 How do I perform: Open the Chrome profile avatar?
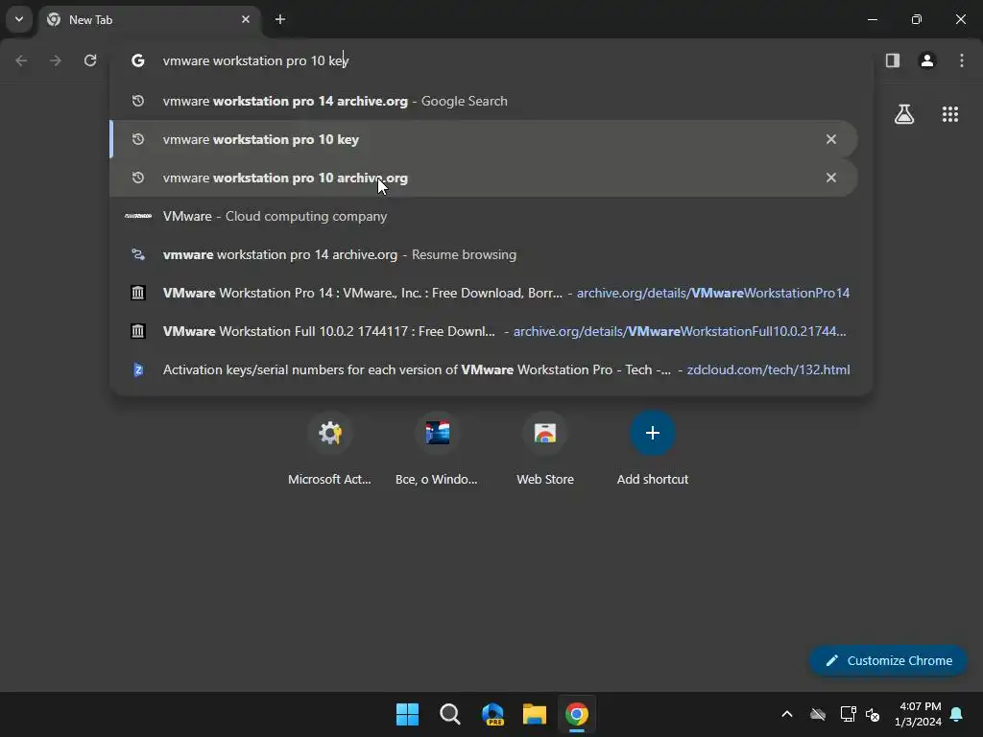927,60
